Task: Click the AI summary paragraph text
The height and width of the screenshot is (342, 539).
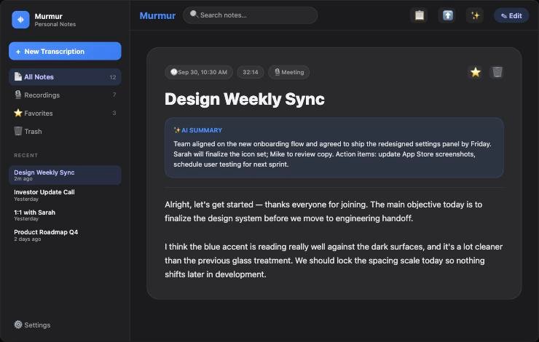Action: (332, 154)
